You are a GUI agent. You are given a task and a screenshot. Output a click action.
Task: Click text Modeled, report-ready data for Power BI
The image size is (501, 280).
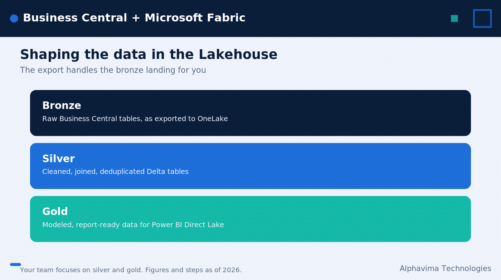pos(133,225)
